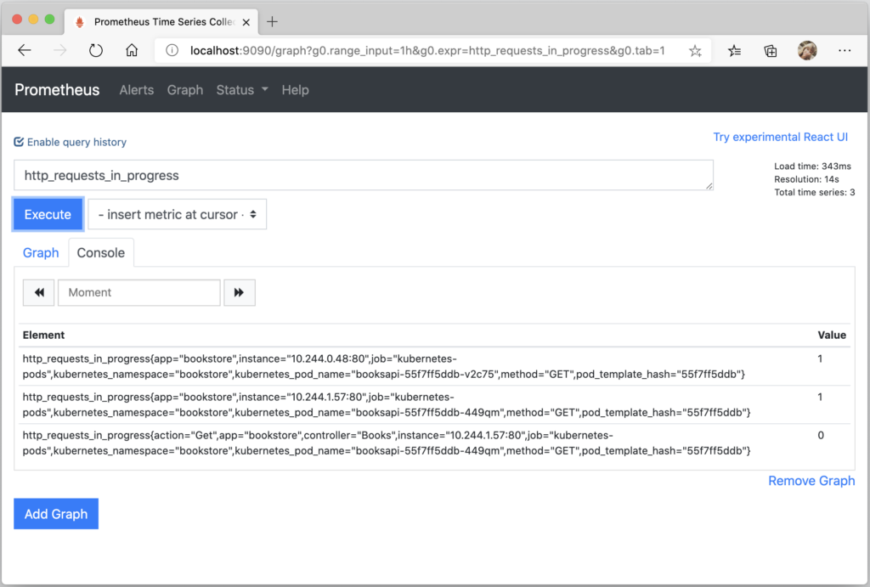Step the evaluation moment forward
The height and width of the screenshot is (587, 870).
pos(239,292)
